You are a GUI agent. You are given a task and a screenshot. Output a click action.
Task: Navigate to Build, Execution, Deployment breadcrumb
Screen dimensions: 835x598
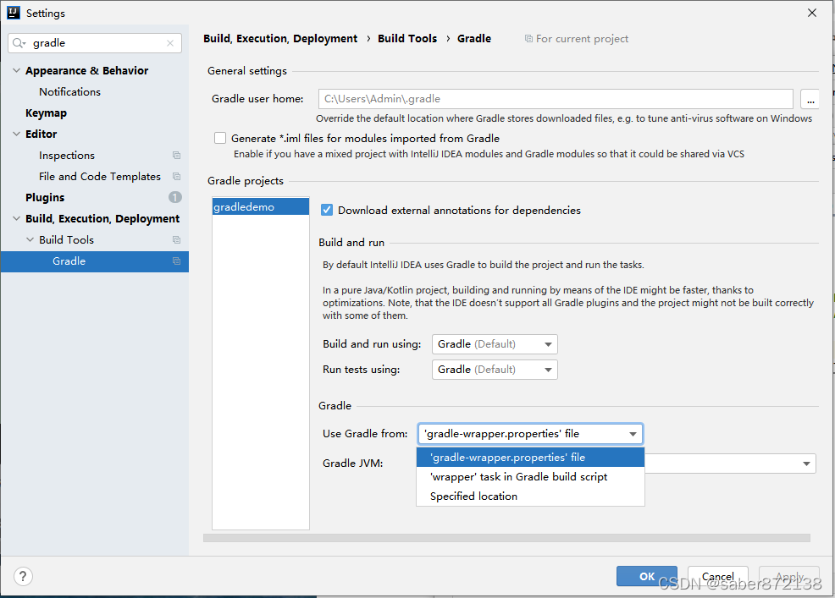point(279,38)
